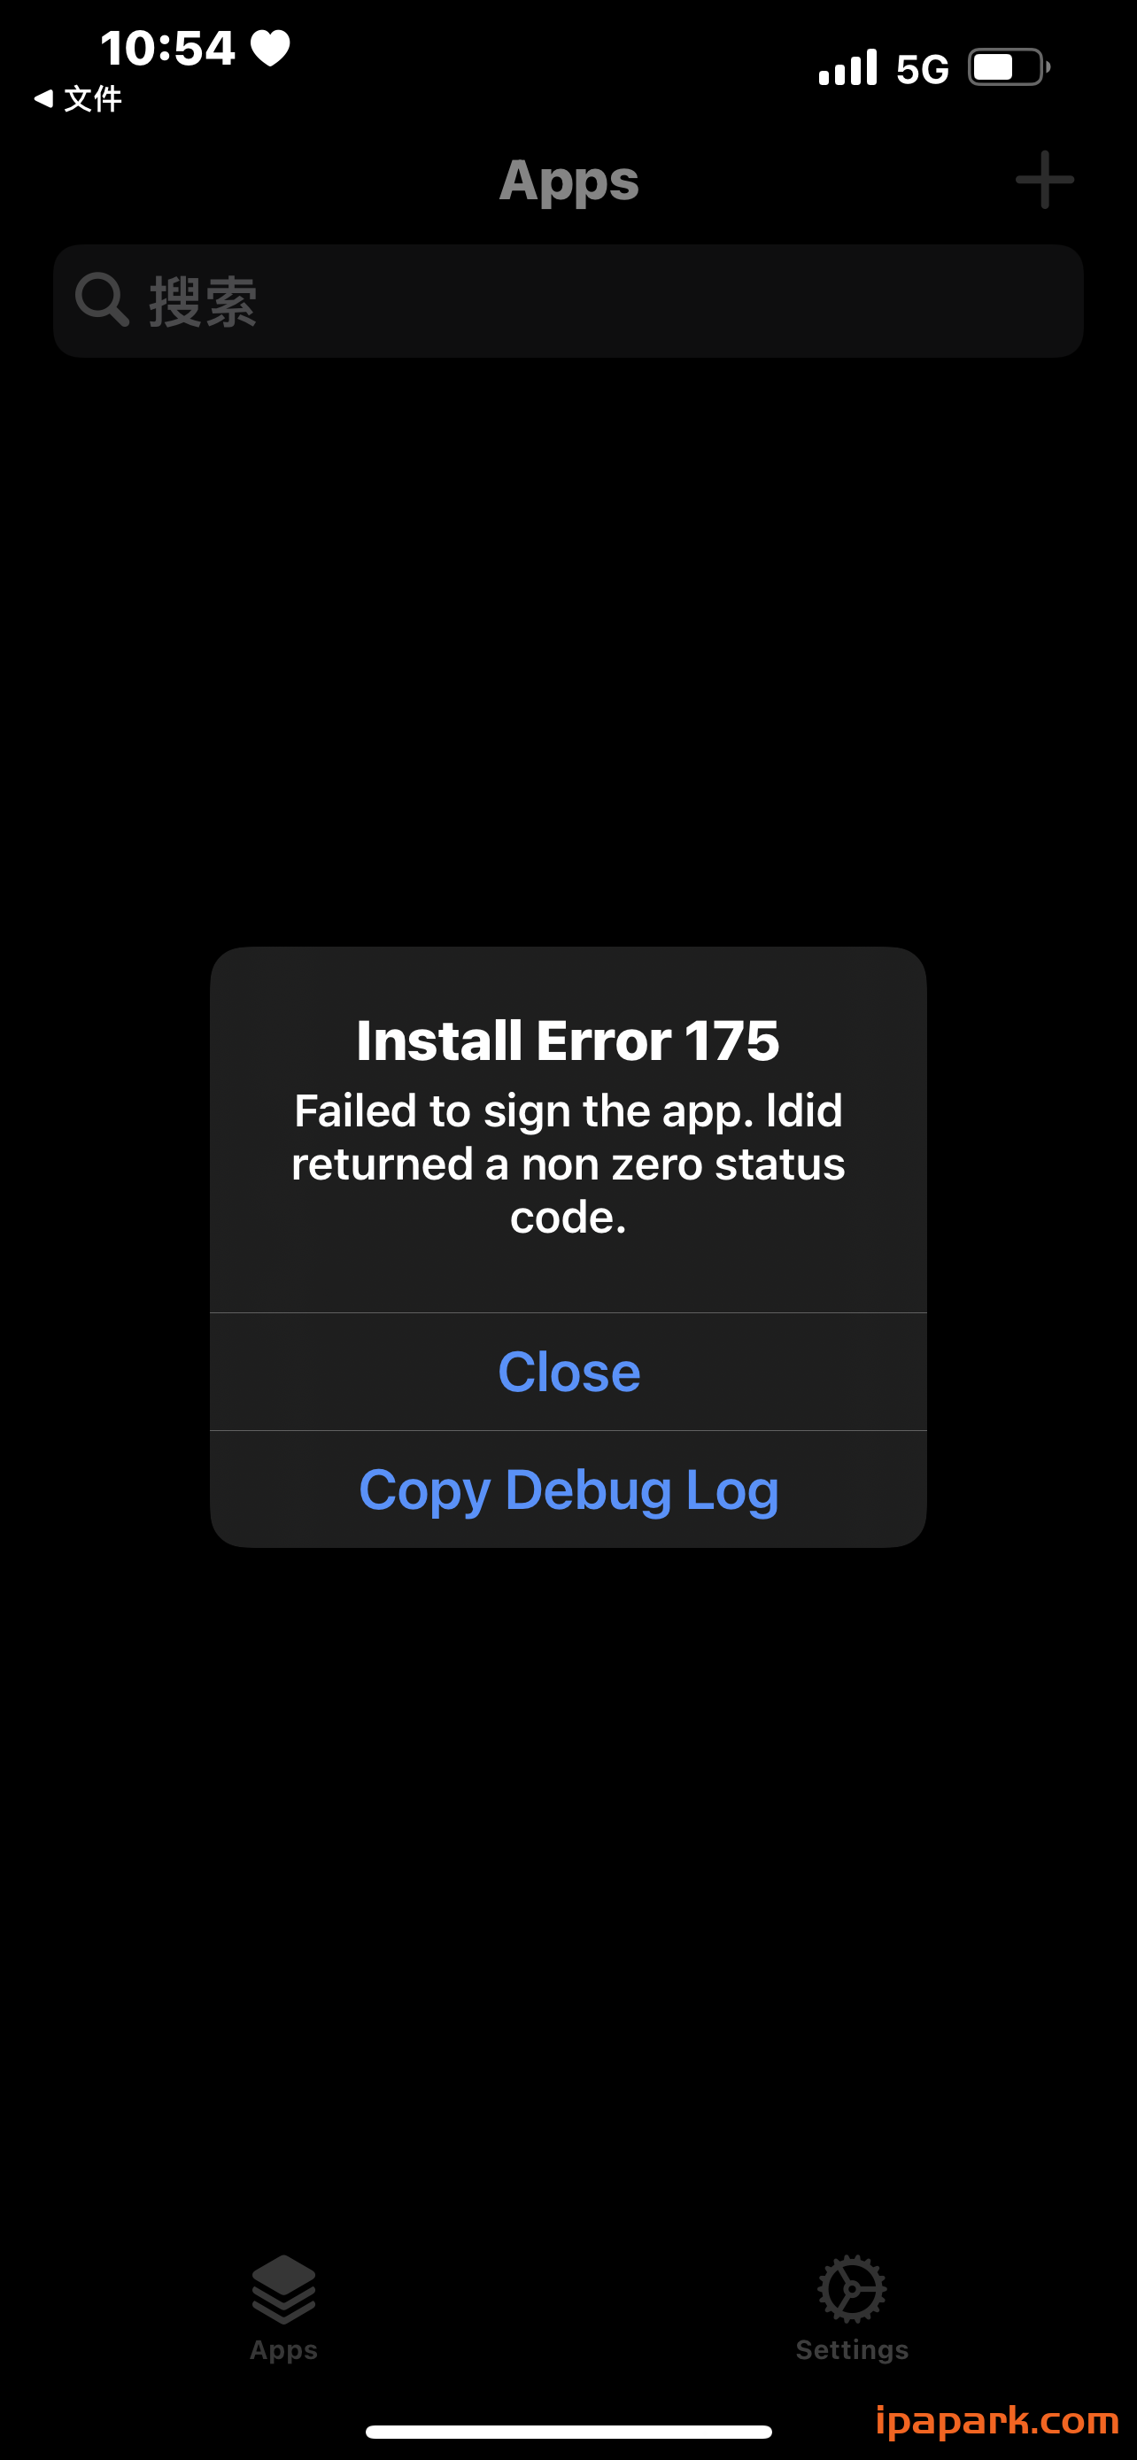The height and width of the screenshot is (2460, 1137).
Task: Open the Settings gear icon
Action: tap(852, 2289)
